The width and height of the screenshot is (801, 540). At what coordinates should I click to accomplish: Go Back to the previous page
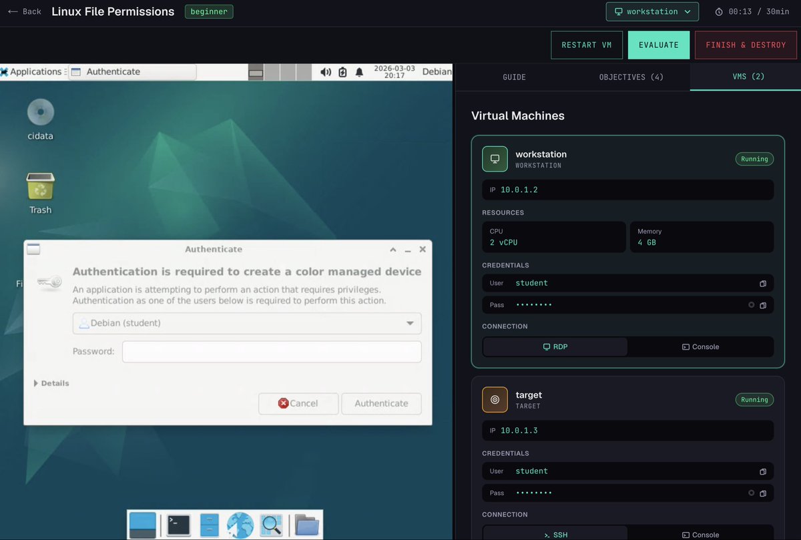pyautogui.click(x=25, y=11)
